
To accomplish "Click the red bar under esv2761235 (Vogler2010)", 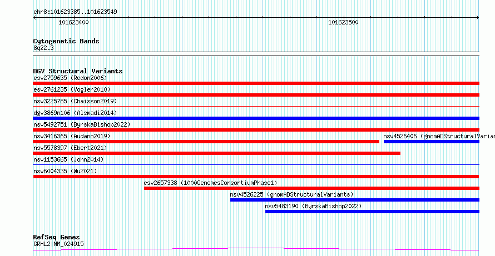I will click(256, 95).
